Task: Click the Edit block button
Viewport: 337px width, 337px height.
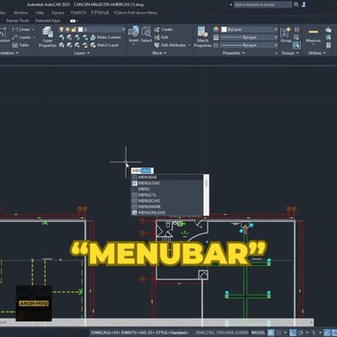Action: tap(161, 37)
